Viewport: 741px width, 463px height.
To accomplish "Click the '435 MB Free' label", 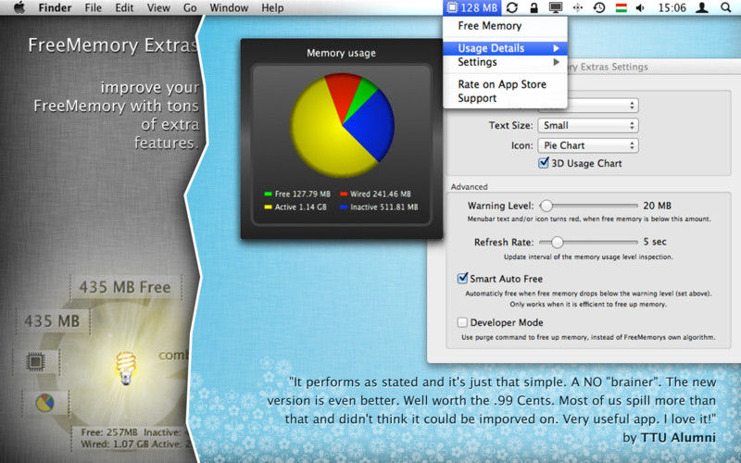I will coord(125,287).
